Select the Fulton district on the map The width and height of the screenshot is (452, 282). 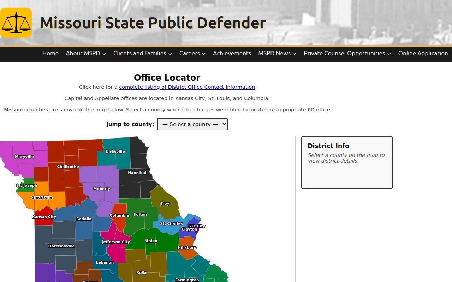pyautogui.click(x=140, y=214)
